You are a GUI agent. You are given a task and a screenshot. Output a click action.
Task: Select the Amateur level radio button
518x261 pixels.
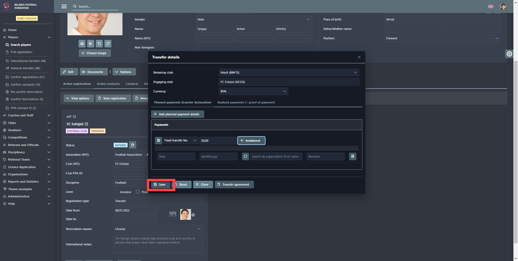coord(116,192)
